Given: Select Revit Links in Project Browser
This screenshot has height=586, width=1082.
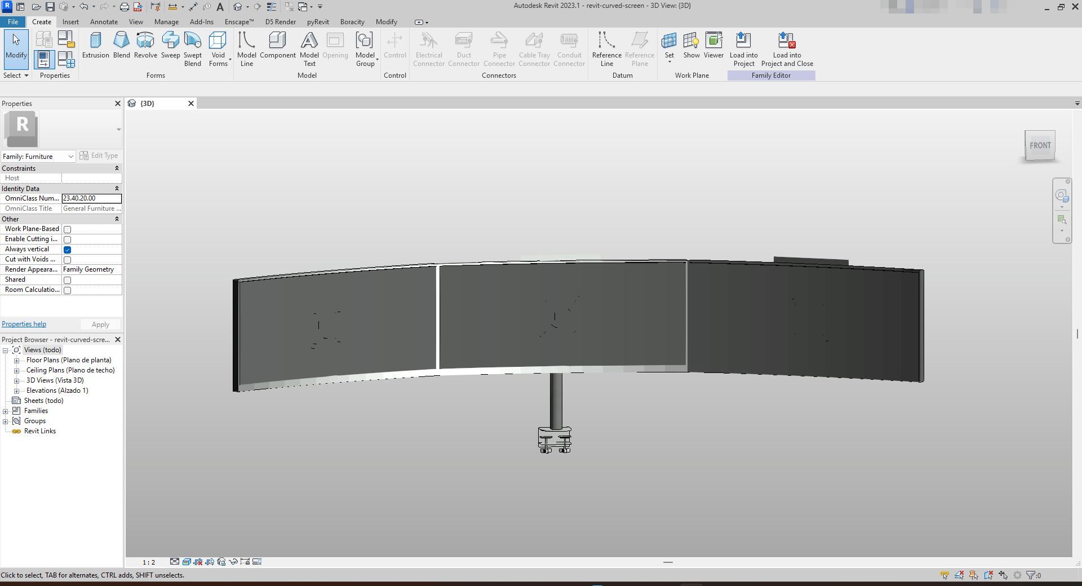Looking at the screenshot, I should (39, 431).
